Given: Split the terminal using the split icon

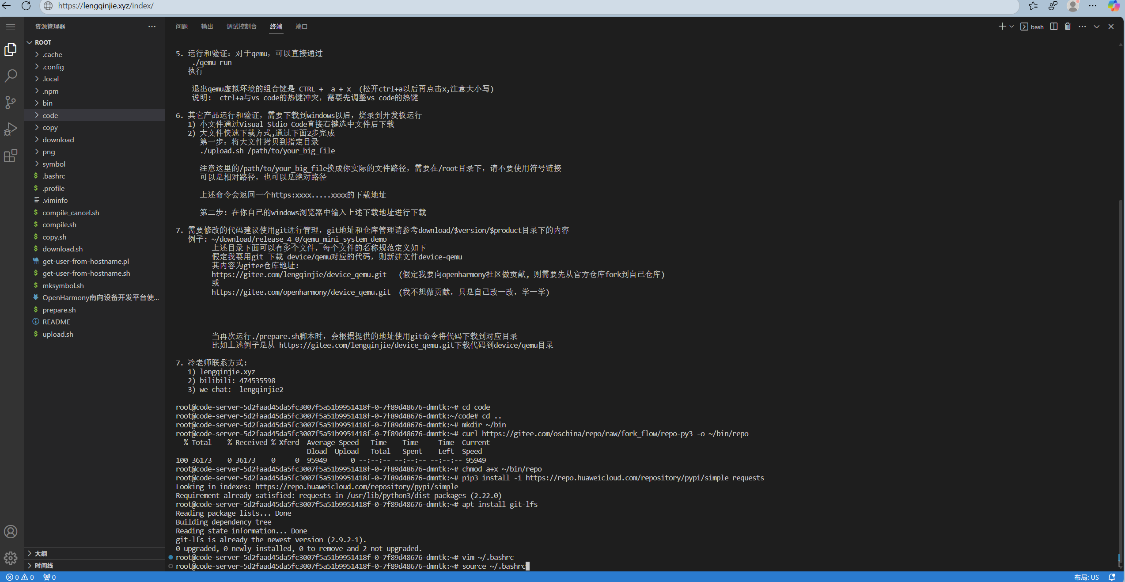Looking at the screenshot, I should 1053,27.
